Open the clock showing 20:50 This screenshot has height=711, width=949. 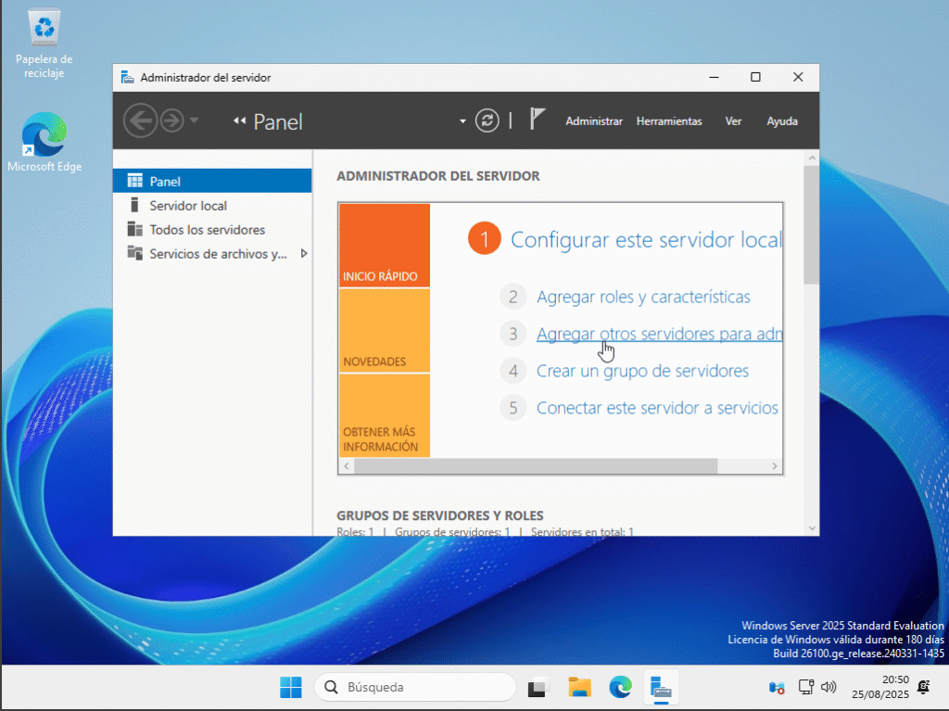tap(880, 687)
